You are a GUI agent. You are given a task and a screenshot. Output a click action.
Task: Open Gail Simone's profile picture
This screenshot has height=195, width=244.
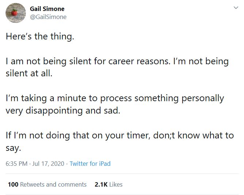pyautogui.click(x=14, y=14)
